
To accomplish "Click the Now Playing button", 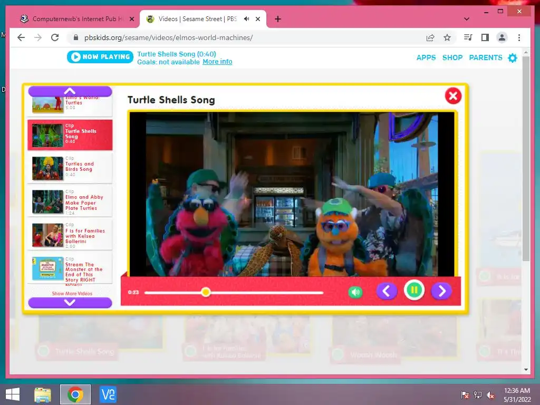I will 100,57.
